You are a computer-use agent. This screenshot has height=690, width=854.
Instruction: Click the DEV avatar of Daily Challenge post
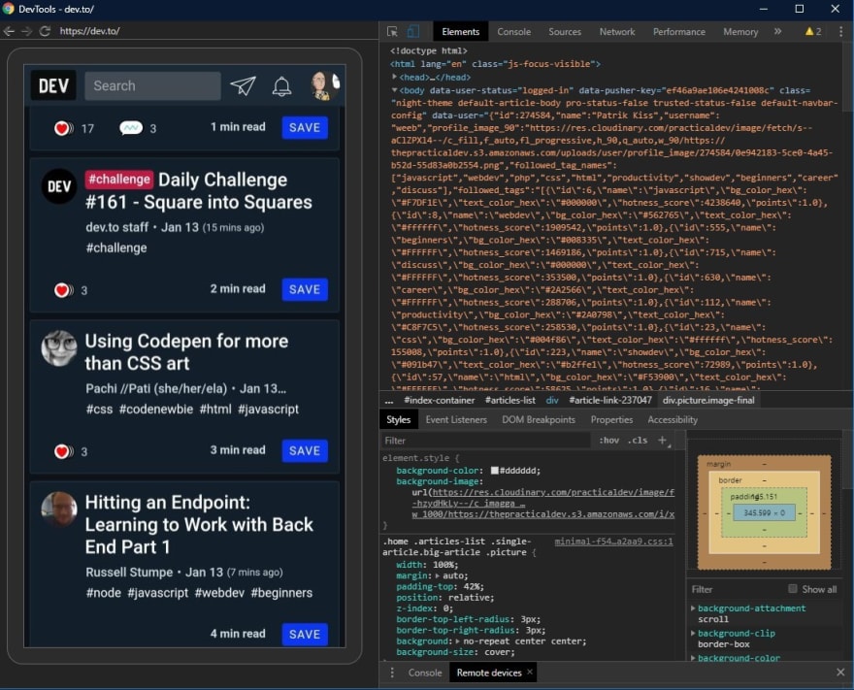click(59, 186)
